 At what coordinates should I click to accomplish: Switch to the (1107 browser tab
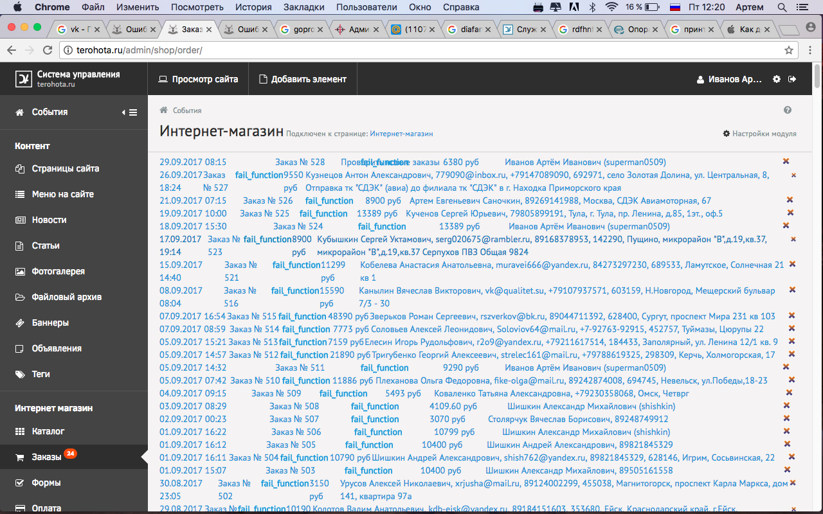[x=413, y=30]
